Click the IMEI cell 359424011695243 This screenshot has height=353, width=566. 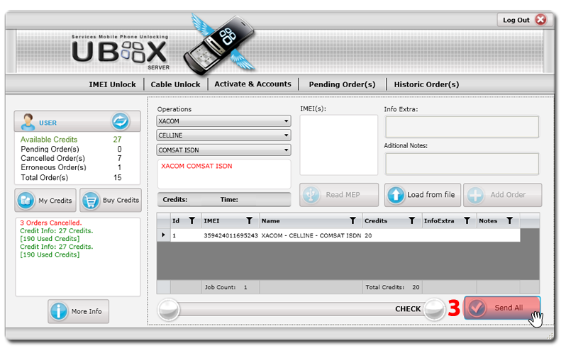point(231,235)
